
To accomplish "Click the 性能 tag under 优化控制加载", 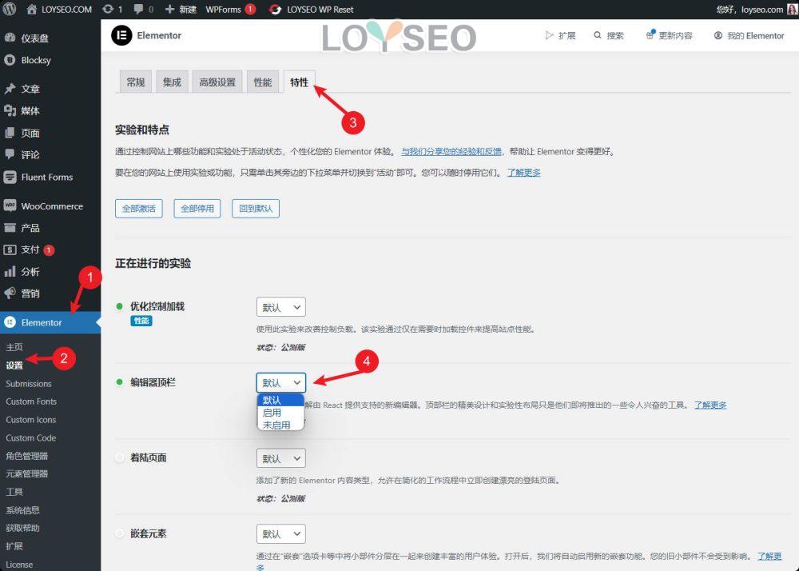I will (x=141, y=321).
